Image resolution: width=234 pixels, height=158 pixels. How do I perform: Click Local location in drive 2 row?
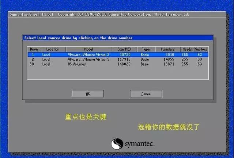tap(46, 59)
